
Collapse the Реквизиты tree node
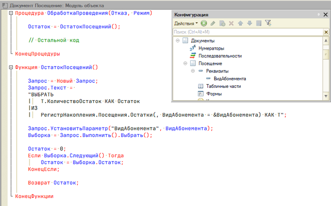coord(193,71)
